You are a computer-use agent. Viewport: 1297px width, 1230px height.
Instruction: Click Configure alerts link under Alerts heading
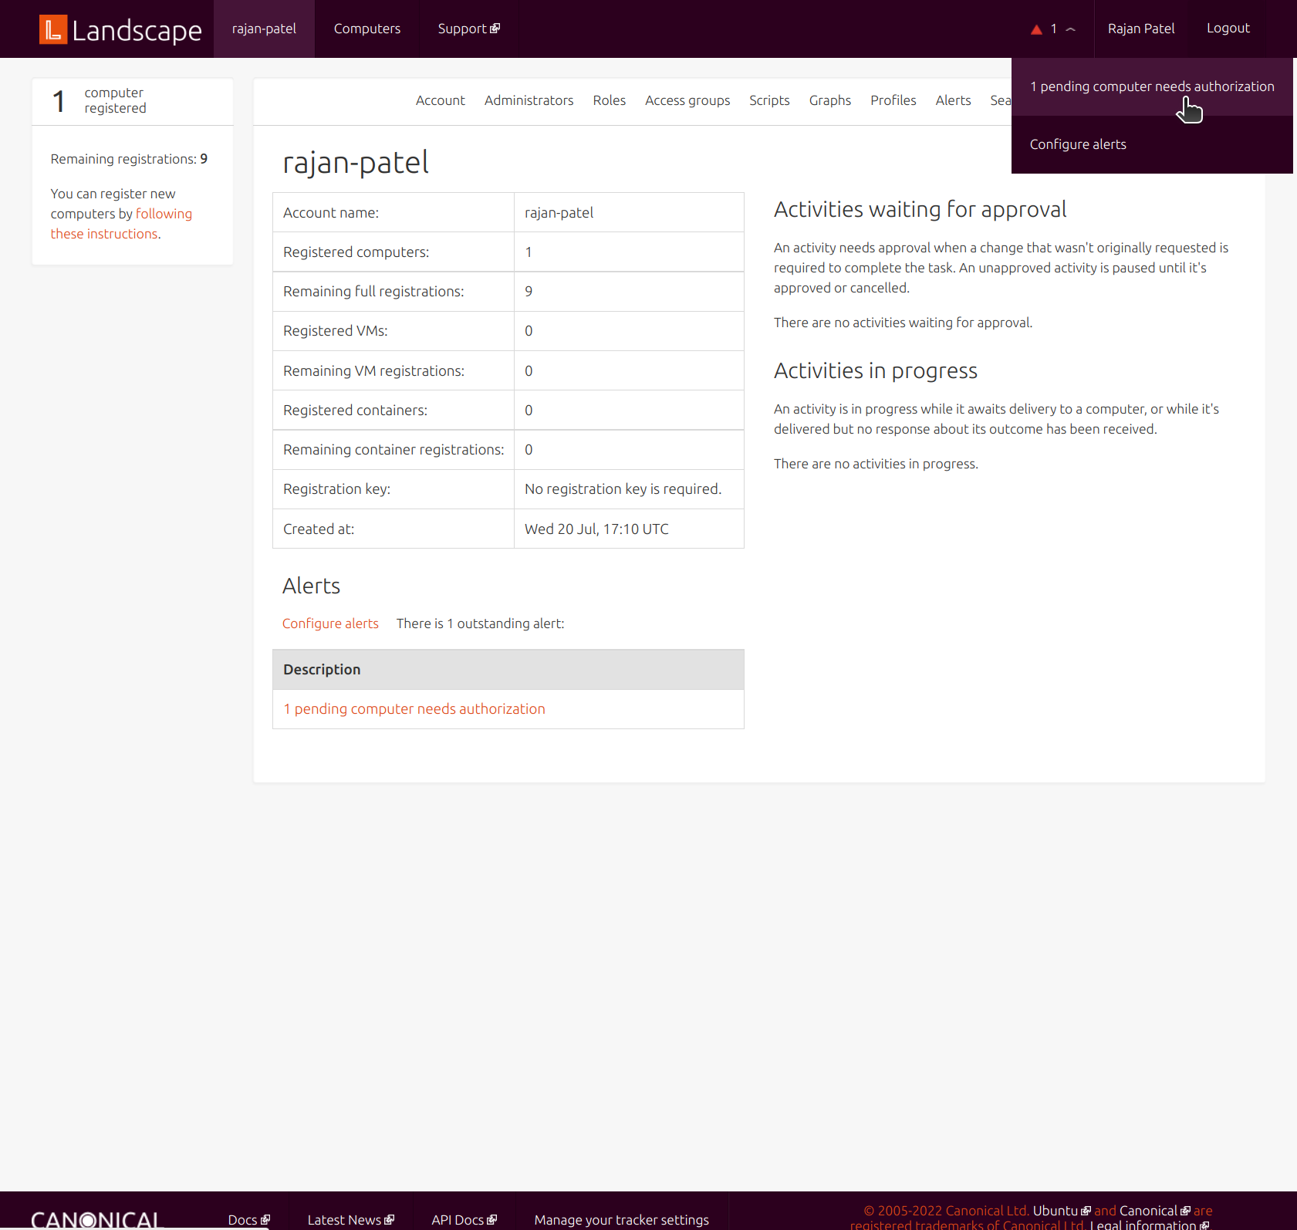pyautogui.click(x=330, y=623)
